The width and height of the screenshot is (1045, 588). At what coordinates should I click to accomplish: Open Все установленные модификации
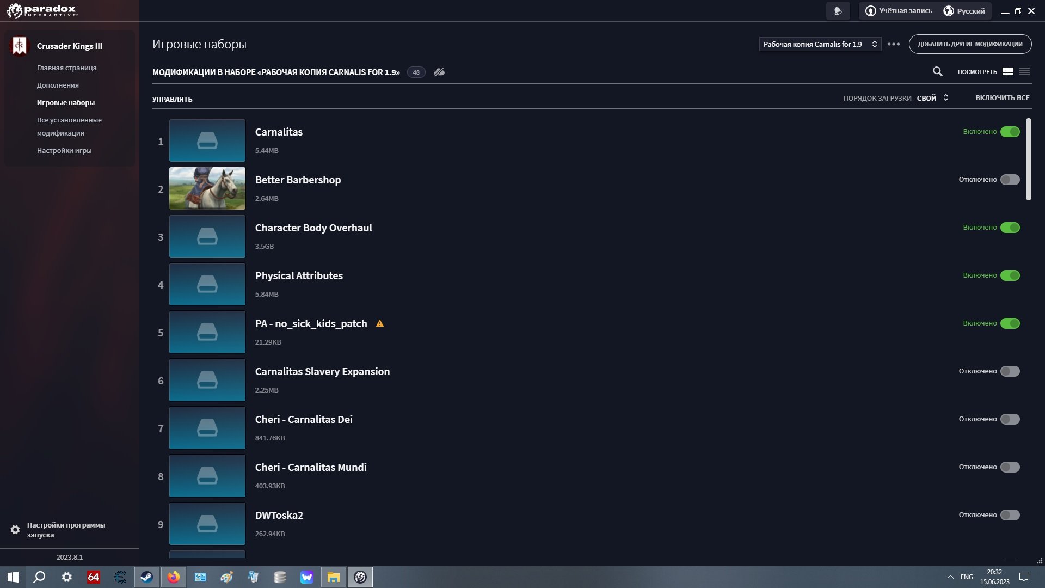69,126
